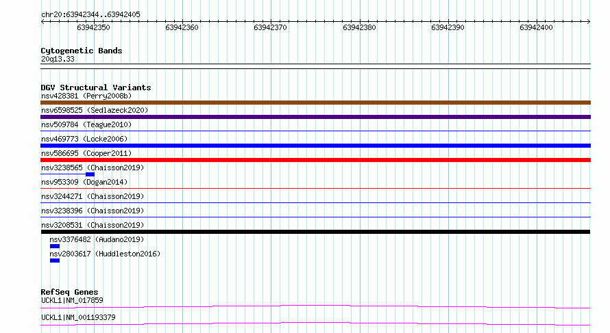The width and height of the screenshot is (610, 333).
Task: Click nsv2803617 (Huddleston2016) label
Action: pos(105,254)
